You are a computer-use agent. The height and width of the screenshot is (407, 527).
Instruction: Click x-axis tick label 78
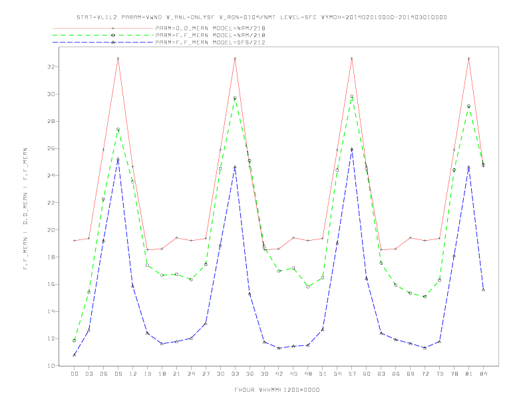[454, 374]
